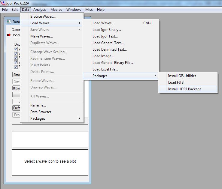Open the Analysis menu

[x=40, y=10]
